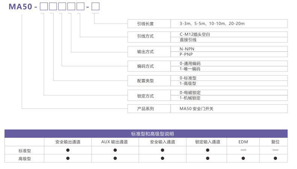The image size is (297, 169).
Task: Select the 0-电磁锁定 row
Action: tap(229, 93)
